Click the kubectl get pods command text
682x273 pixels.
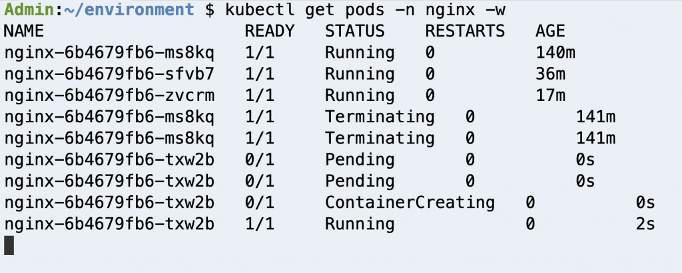pyautogui.click(x=365, y=10)
